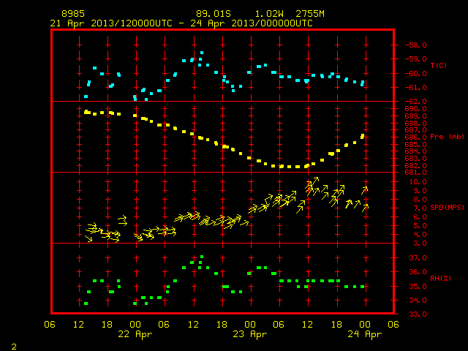Click the 690.0 pressure tick value
The image size is (468, 351).
416,109
